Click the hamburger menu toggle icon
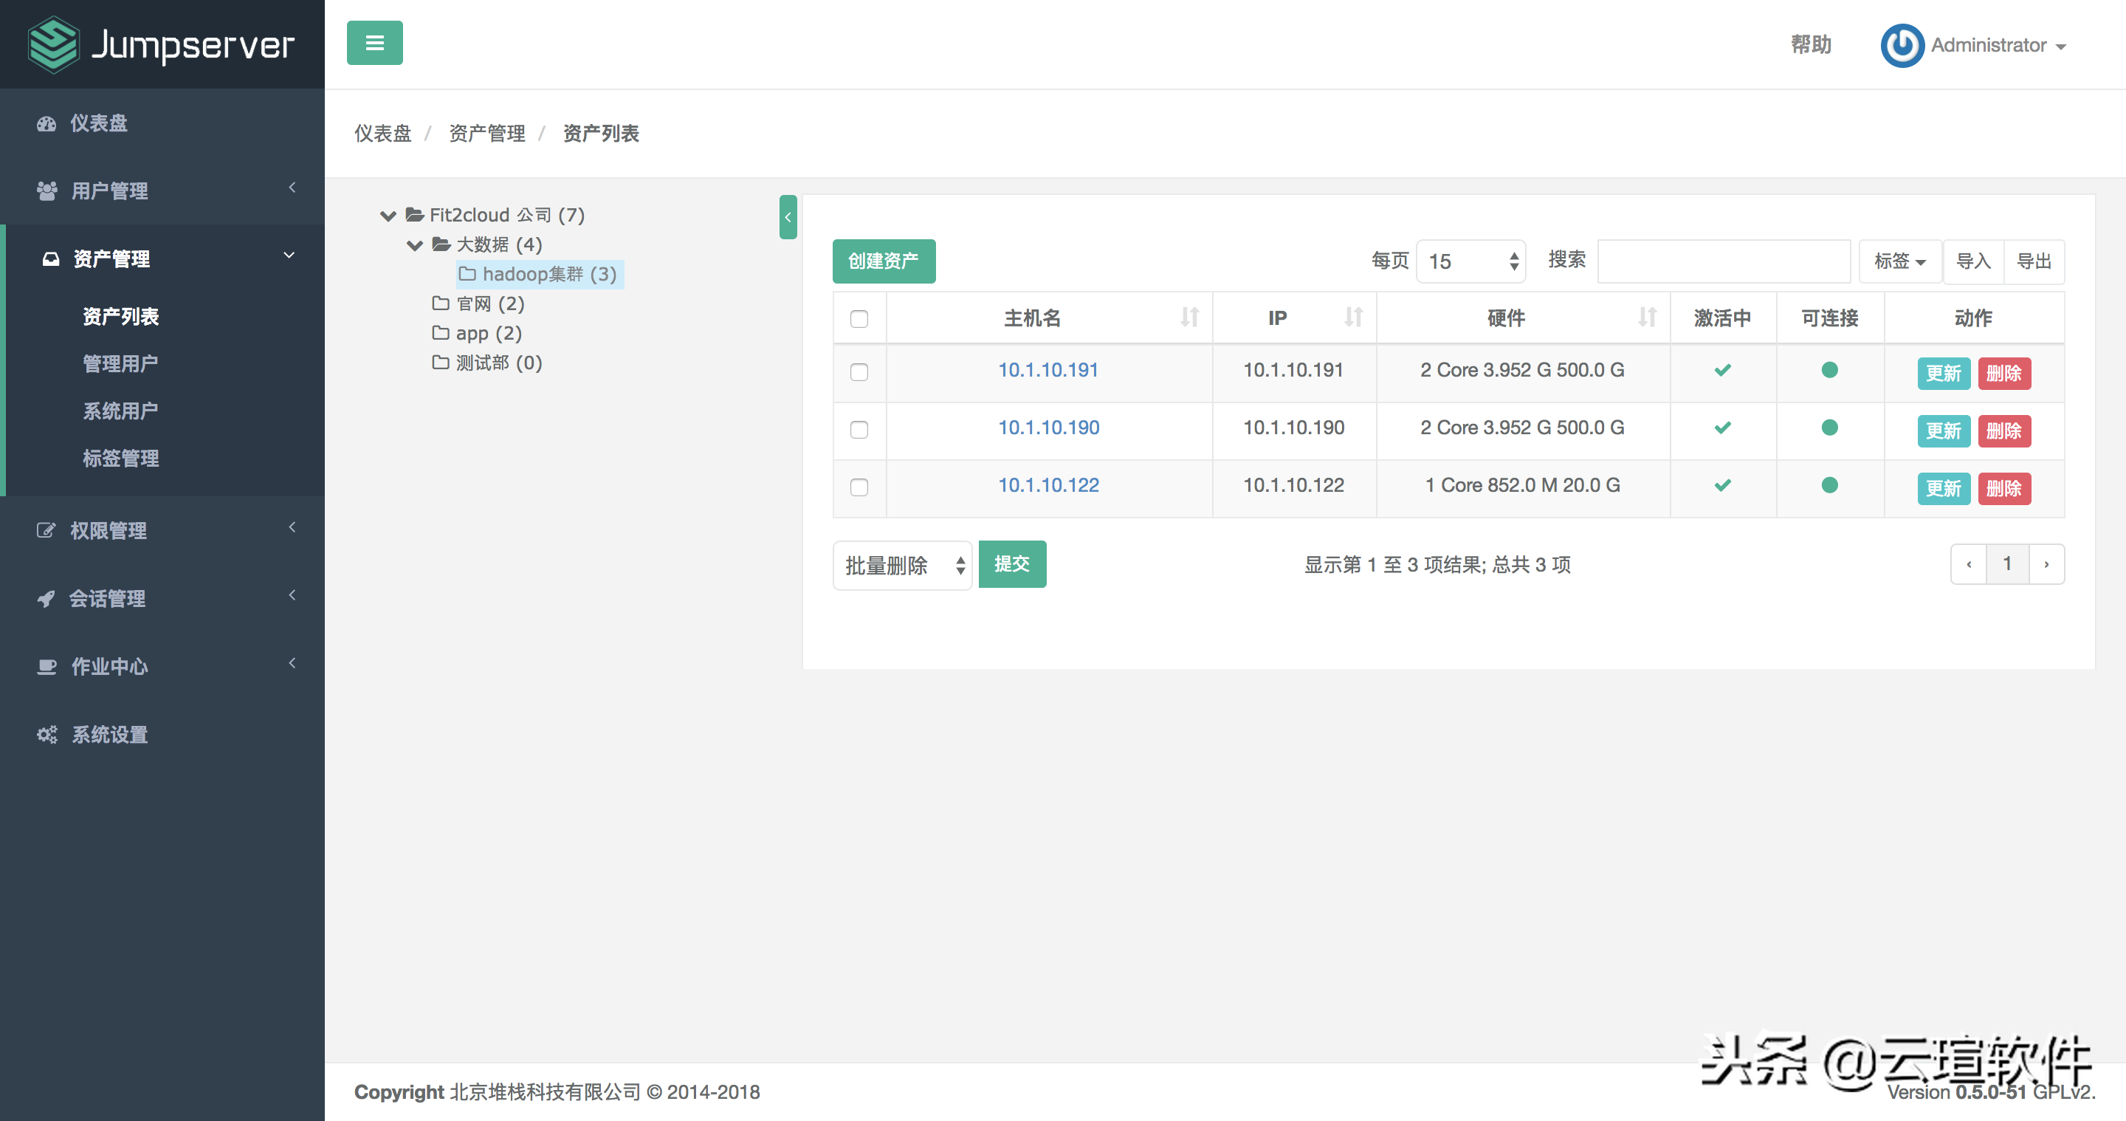The width and height of the screenshot is (2126, 1121). tap(374, 43)
